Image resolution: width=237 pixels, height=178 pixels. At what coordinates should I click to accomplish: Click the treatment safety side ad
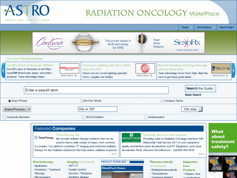click(223, 151)
